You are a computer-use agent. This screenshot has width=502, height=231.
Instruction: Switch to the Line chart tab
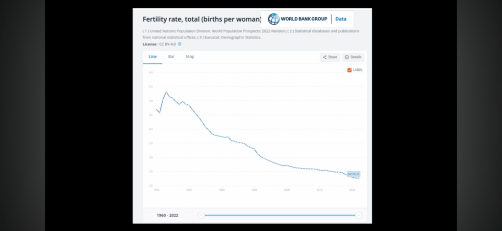[152, 57]
